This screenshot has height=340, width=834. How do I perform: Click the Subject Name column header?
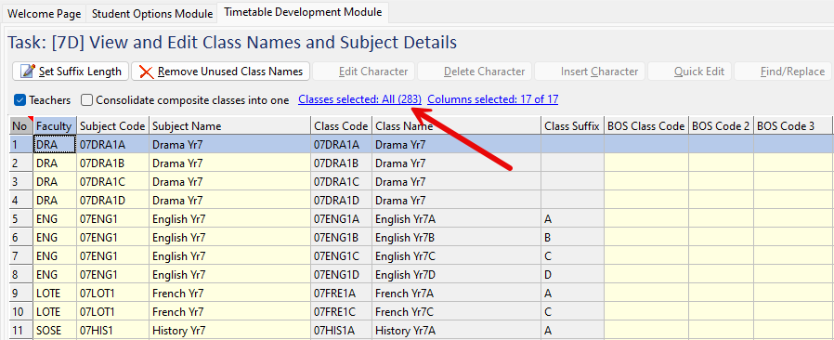coord(229,126)
